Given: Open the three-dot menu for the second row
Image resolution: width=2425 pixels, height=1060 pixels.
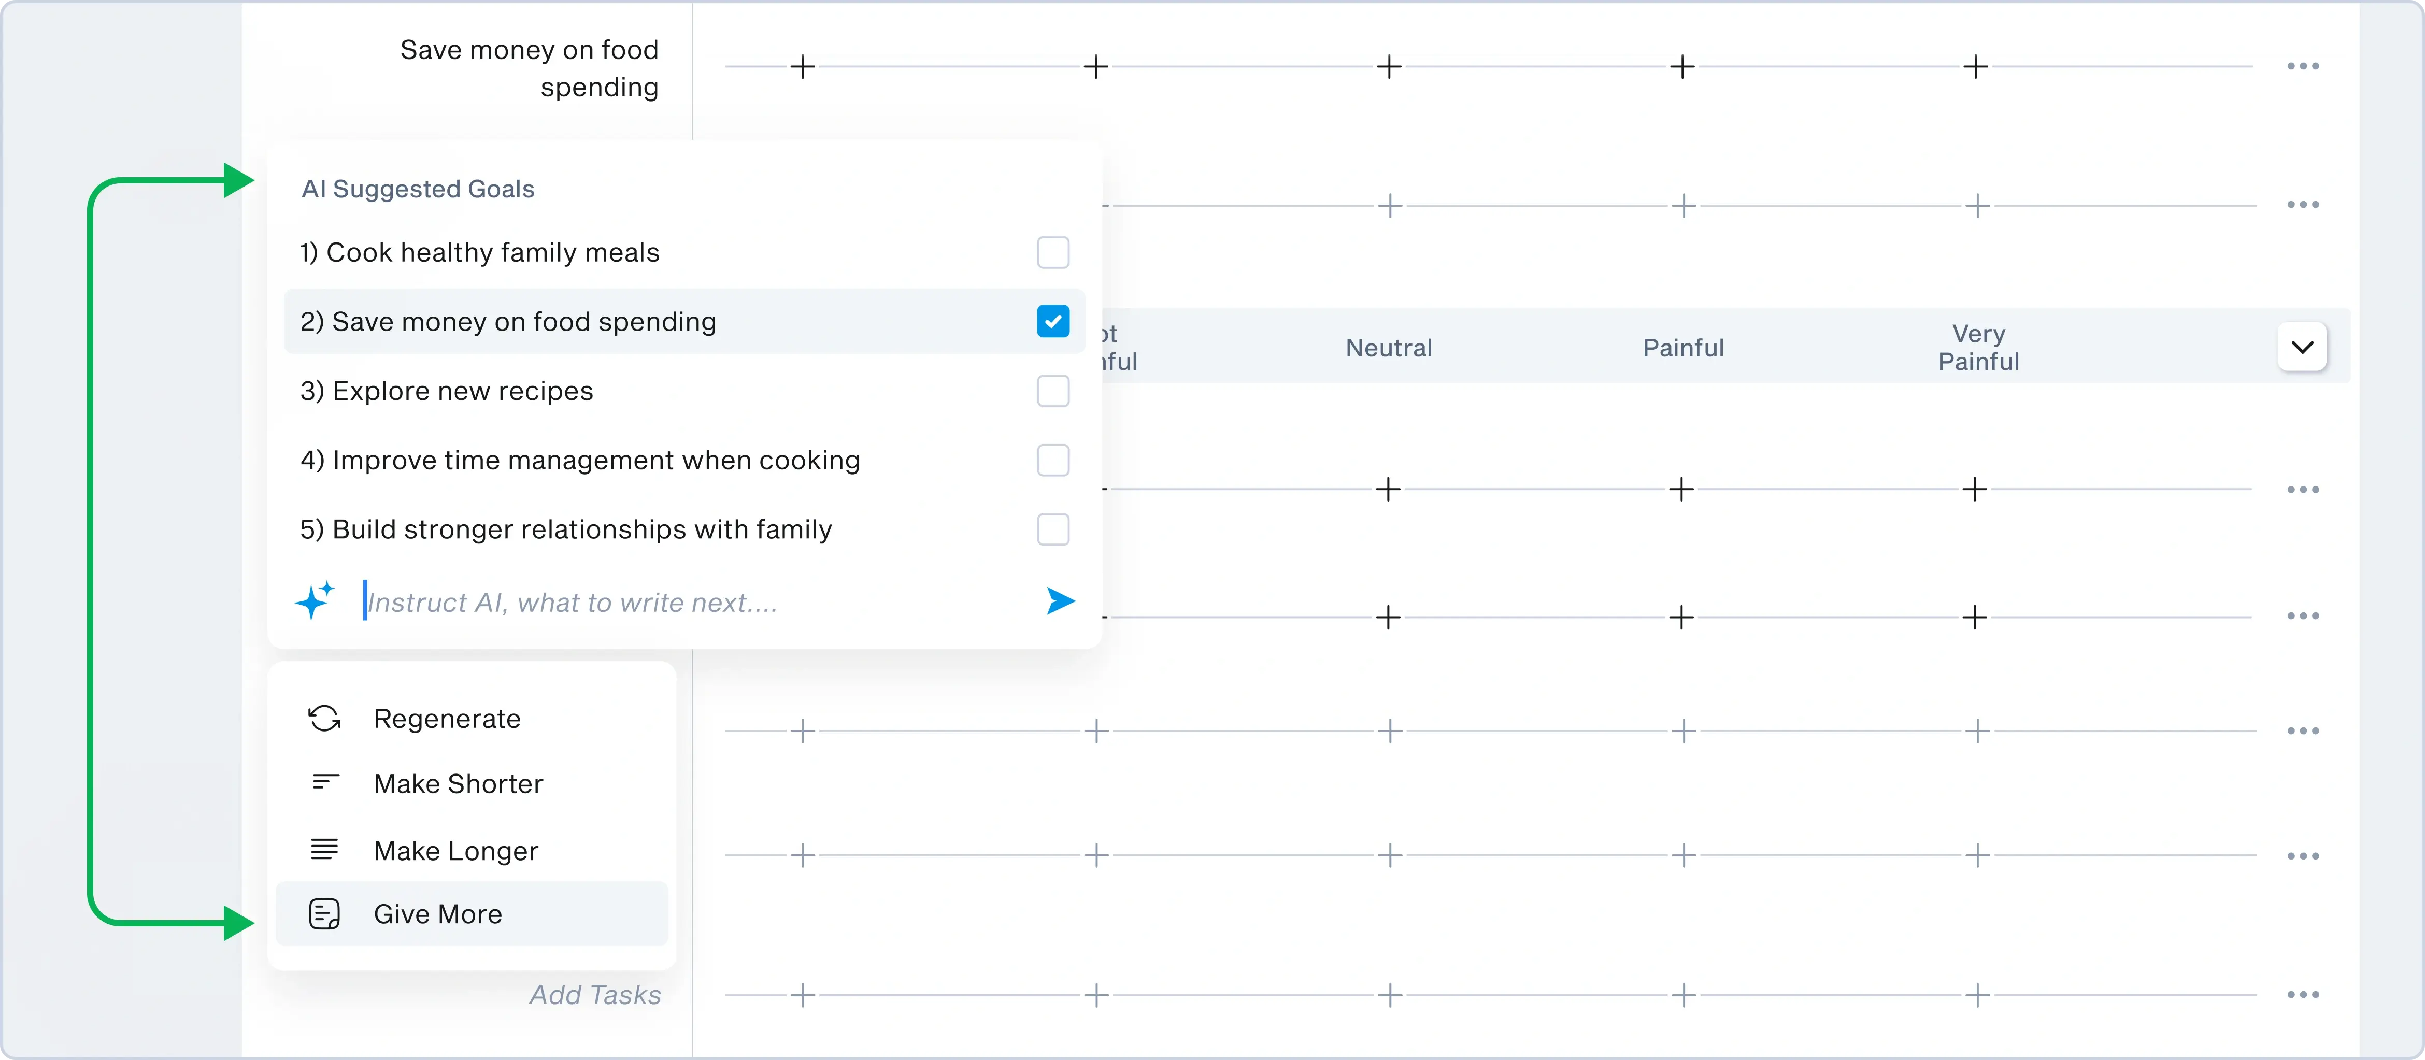Looking at the screenshot, I should 2303,204.
